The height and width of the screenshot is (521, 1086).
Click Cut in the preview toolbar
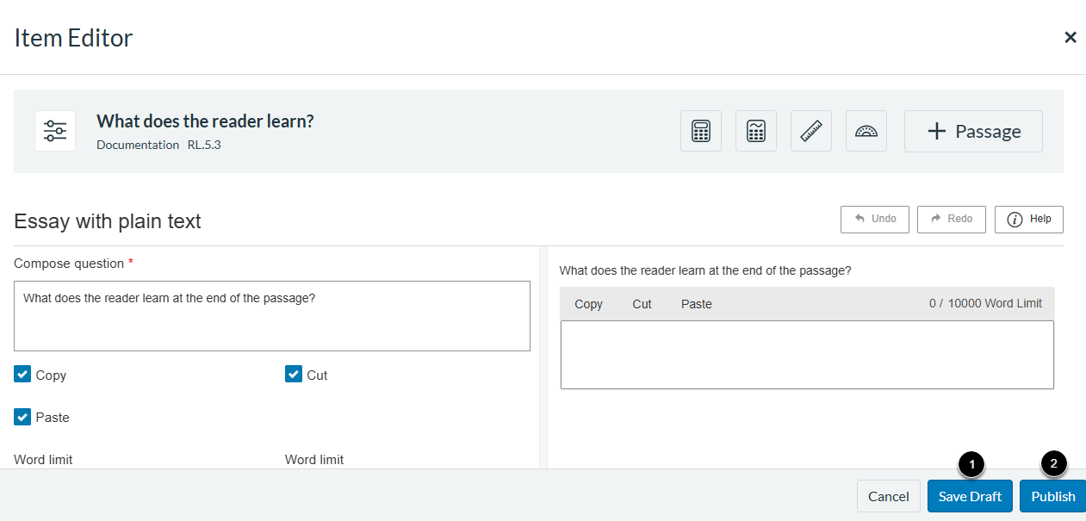[x=642, y=304]
